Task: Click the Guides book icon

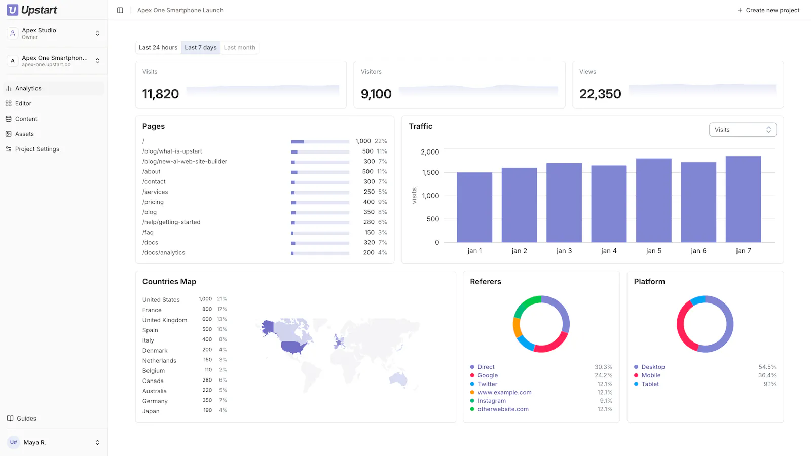Action: tap(10, 419)
